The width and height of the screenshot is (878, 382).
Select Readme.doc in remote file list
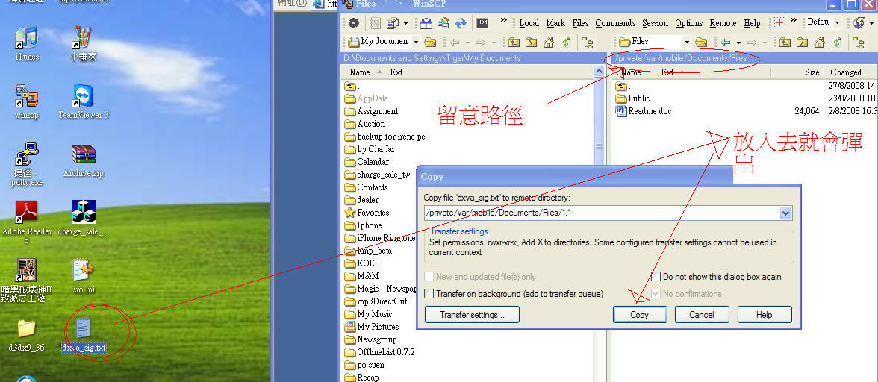click(x=649, y=111)
